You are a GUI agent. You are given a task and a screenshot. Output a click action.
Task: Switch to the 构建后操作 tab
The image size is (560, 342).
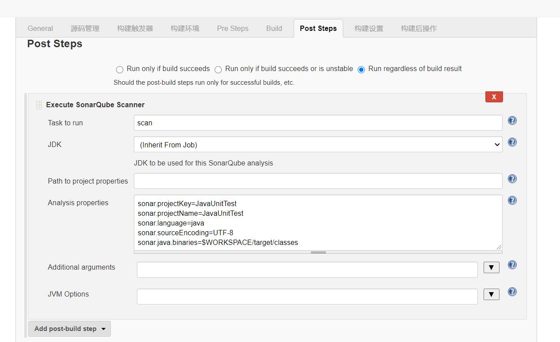tap(418, 28)
